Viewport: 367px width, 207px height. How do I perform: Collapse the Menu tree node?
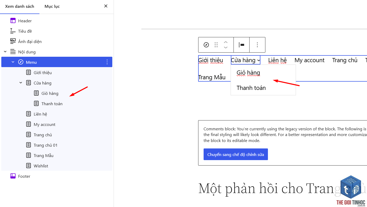[13, 62]
